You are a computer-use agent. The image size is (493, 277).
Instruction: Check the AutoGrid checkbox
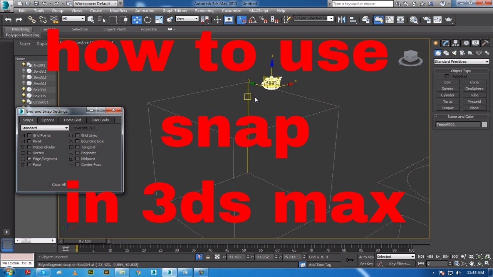coord(447,76)
